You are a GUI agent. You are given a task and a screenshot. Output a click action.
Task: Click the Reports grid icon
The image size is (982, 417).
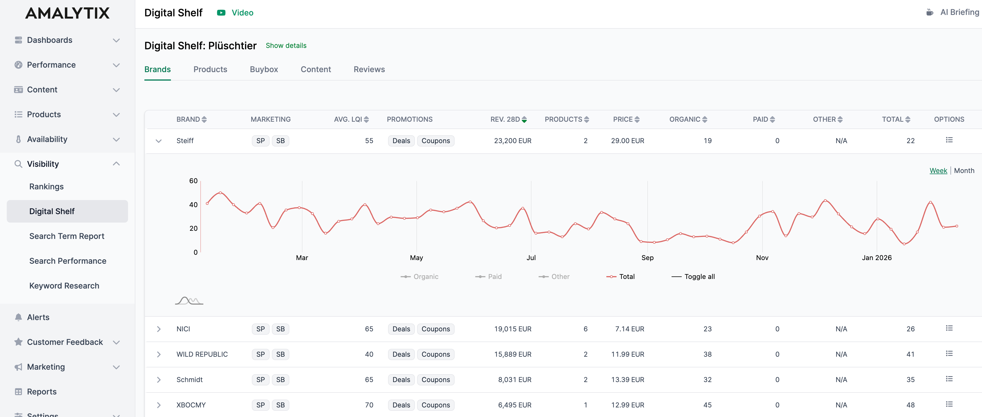tap(18, 391)
